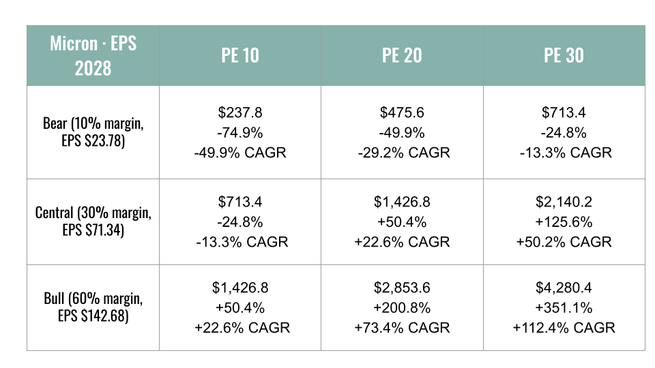Click the Micron · EPS 2028 header cell

coord(93,55)
